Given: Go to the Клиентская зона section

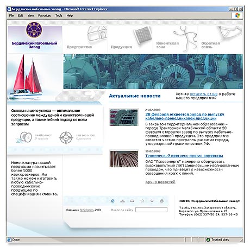Looking at the screenshot, I should (x=167, y=45).
